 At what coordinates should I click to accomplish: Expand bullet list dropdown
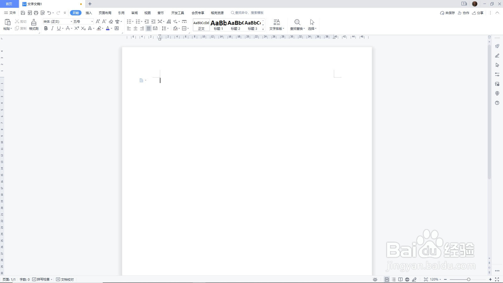point(133,22)
